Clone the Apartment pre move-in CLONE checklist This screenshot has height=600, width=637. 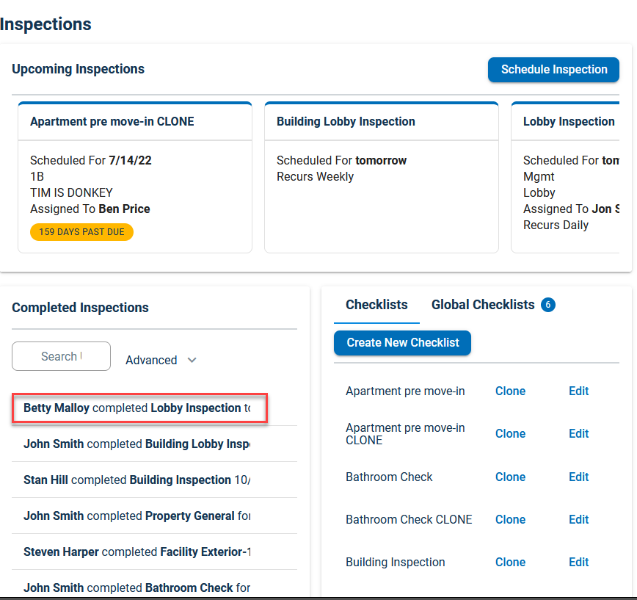(x=510, y=434)
